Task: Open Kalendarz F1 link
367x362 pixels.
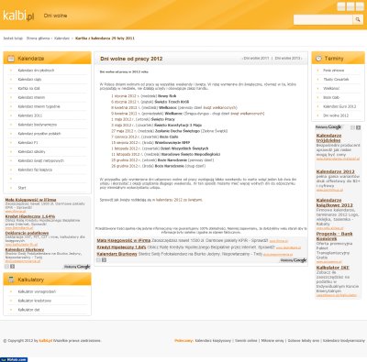Action: pyautogui.click(x=28, y=143)
